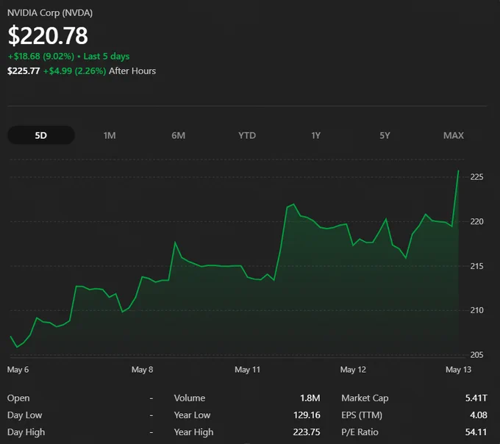Image resolution: width=500 pixels, height=444 pixels.
Task: Click the May 8 axis date
Action: (x=142, y=370)
